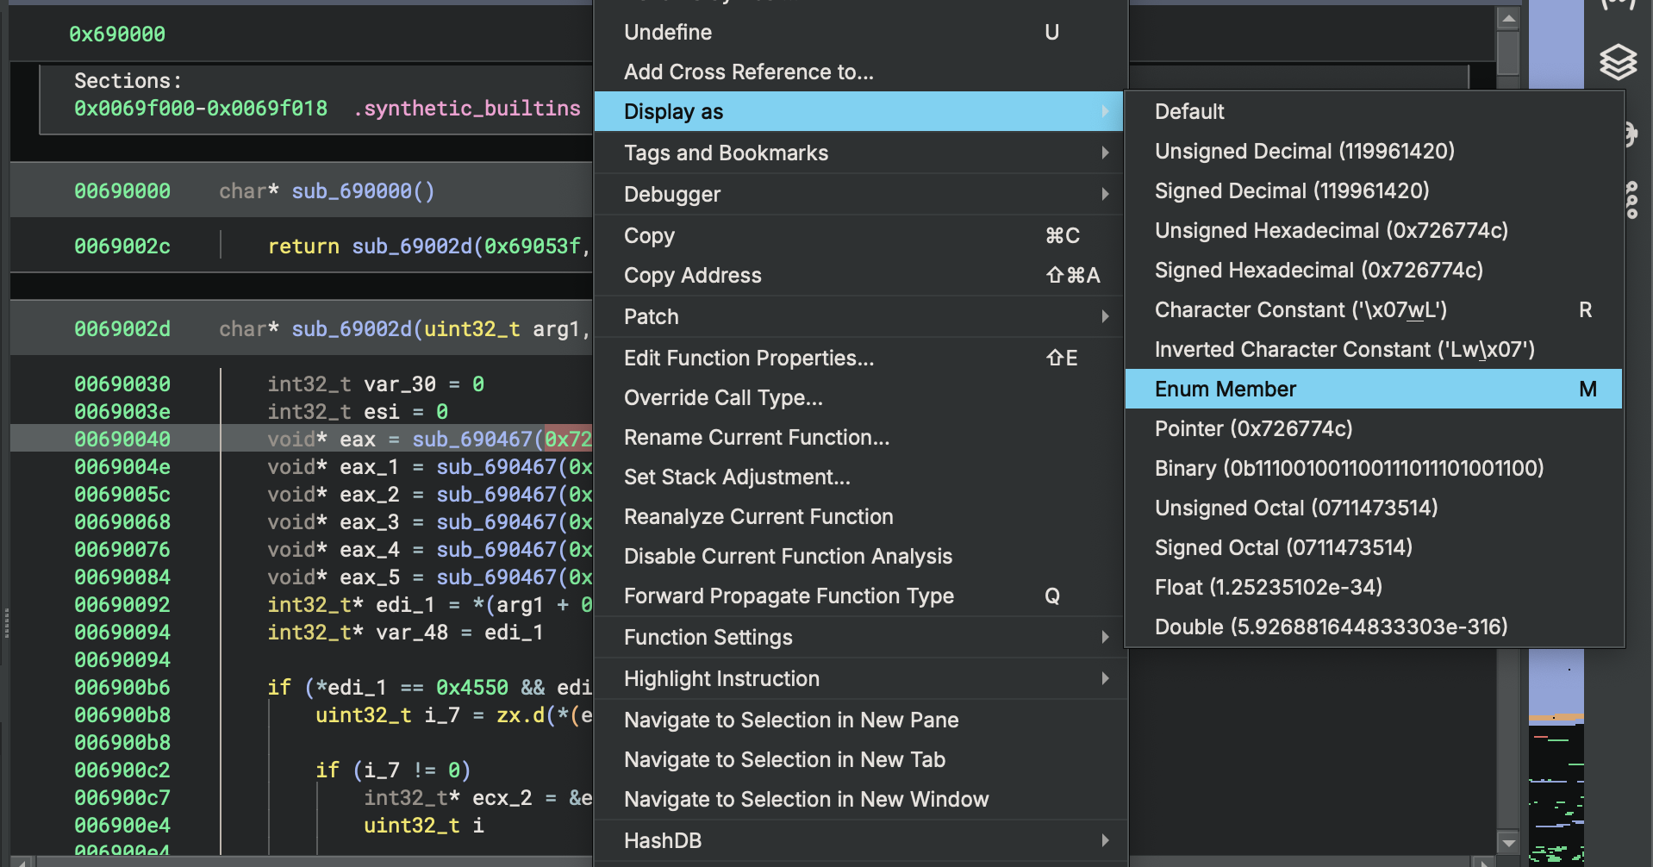This screenshot has width=1653, height=867.
Task: Select Navigate to Selection in New Tab
Action: pos(858,759)
